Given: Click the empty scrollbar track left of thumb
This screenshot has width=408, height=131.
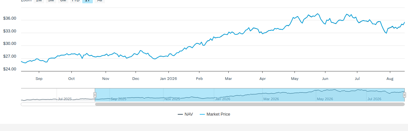Looking at the screenshot, I should (x=58, y=104).
